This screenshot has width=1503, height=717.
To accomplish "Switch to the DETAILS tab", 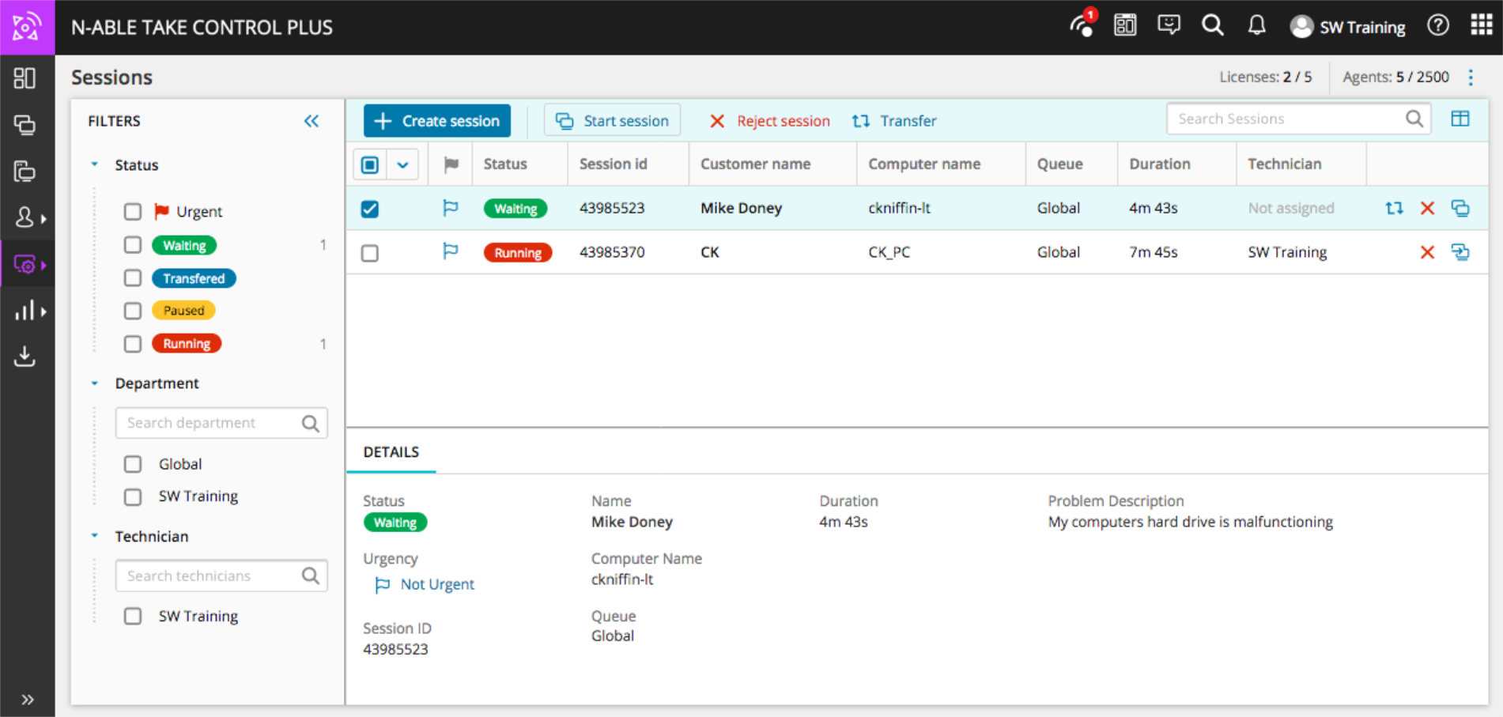I will point(391,452).
